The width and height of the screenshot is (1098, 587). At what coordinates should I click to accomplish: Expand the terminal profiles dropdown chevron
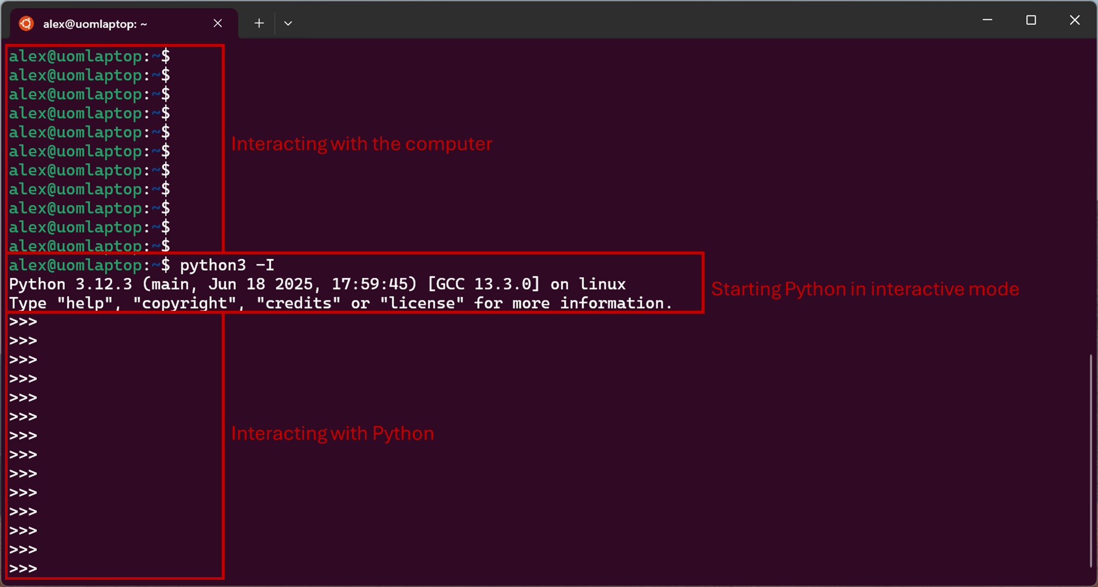tap(288, 23)
